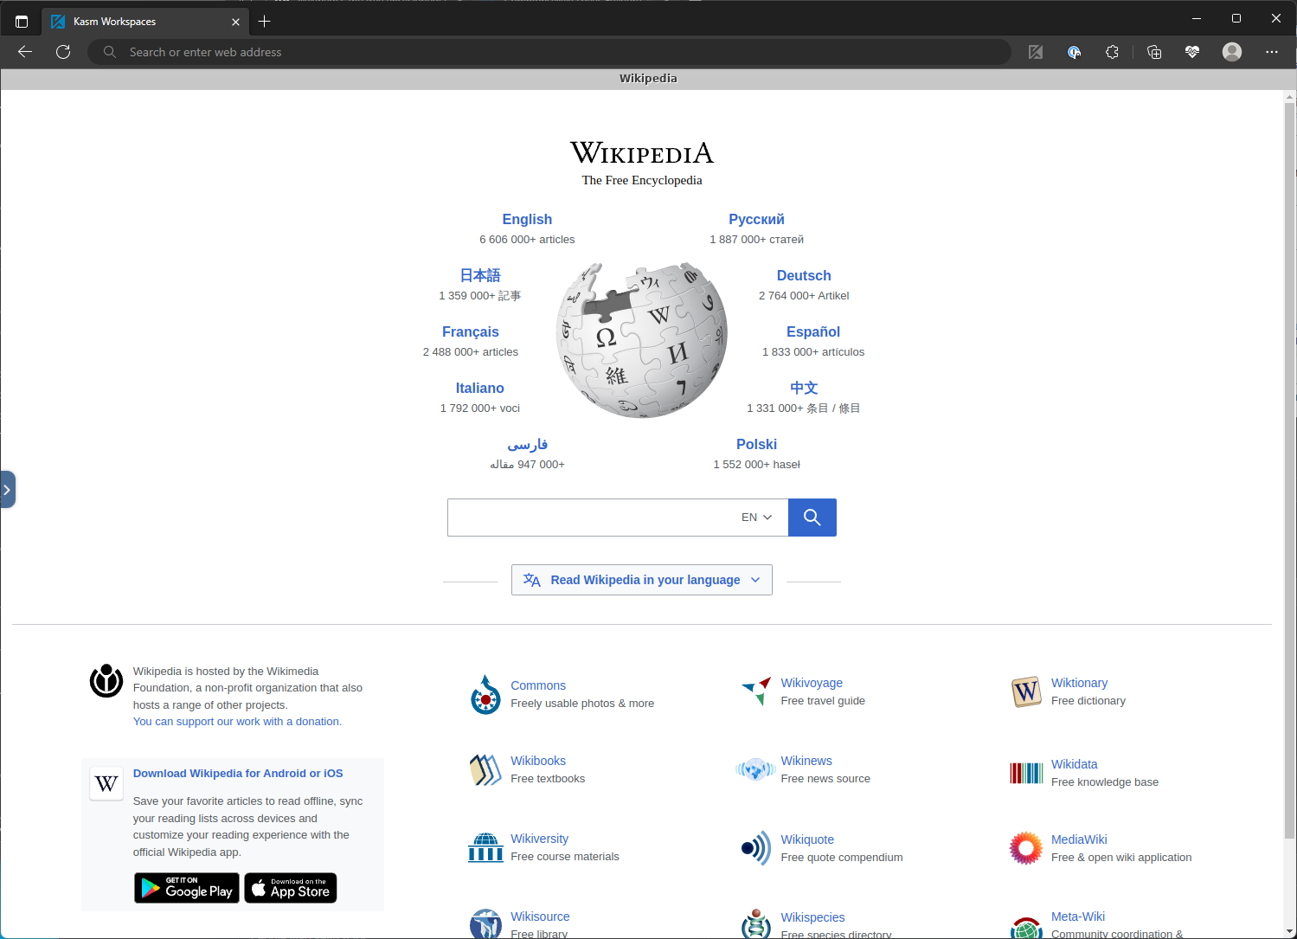Click the Get it on Google Play badge
The image size is (1297, 939).
[x=187, y=888]
